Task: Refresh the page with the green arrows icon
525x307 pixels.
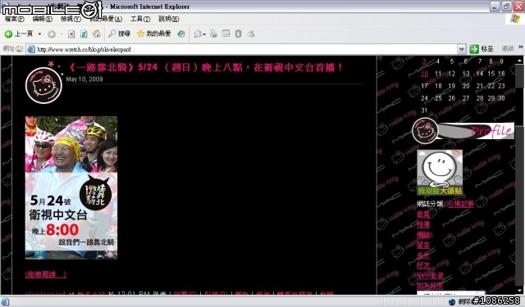Action: click(84, 34)
